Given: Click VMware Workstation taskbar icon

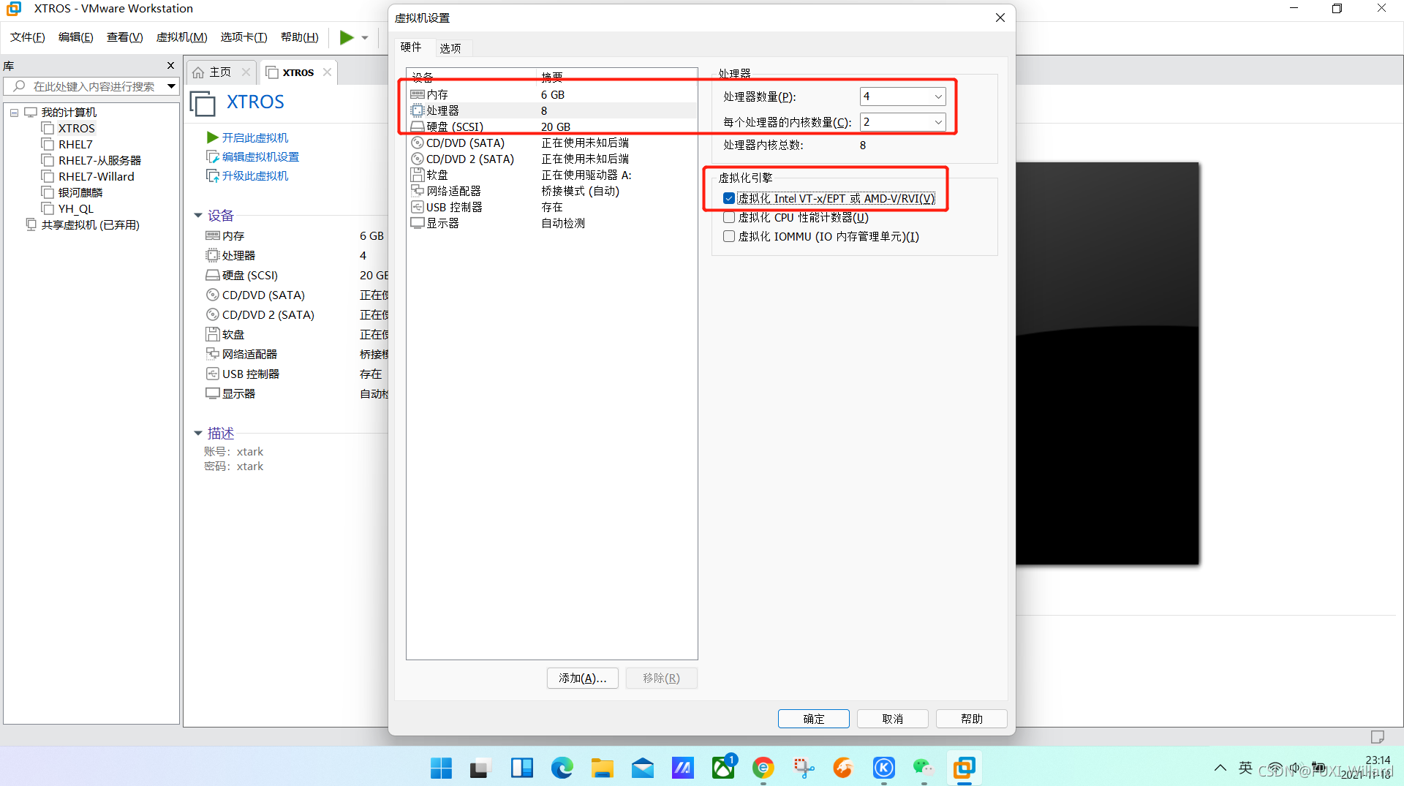Looking at the screenshot, I should (964, 768).
